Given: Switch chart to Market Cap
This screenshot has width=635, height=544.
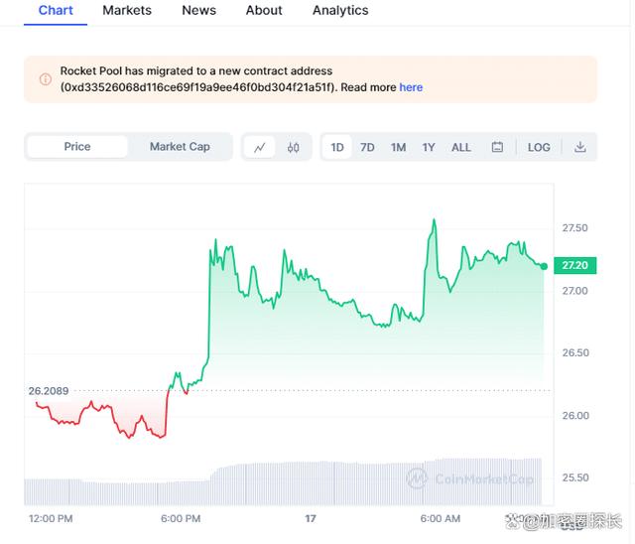Looking at the screenshot, I should coord(180,147).
